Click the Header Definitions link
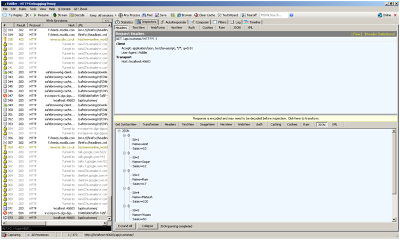400x240 pixels. point(380,34)
